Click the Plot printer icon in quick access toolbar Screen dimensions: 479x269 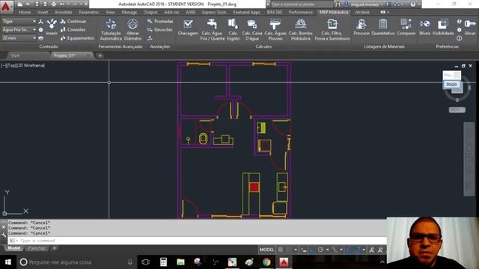[53, 4]
